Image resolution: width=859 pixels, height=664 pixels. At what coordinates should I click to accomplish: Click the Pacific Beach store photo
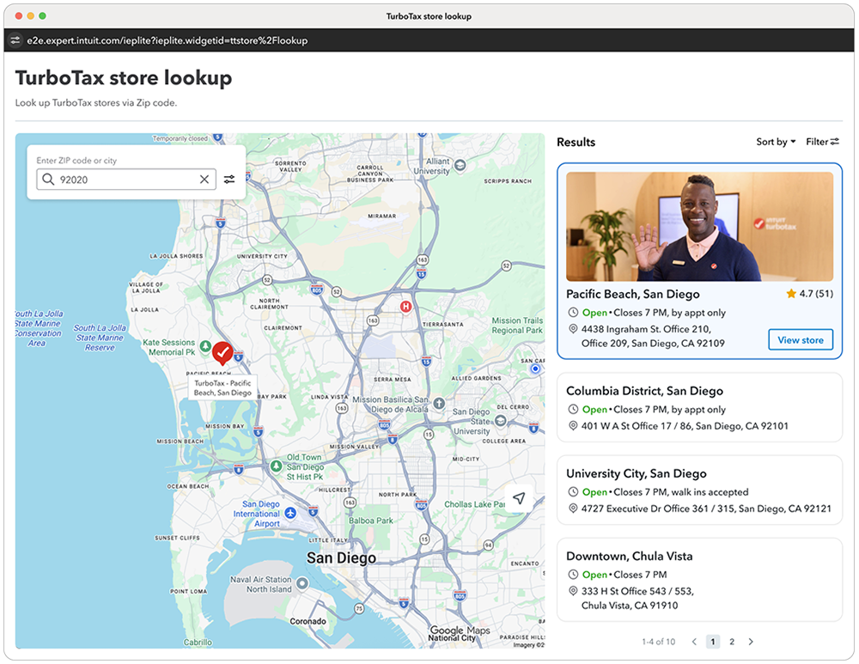pyautogui.click(x=699, y=226)
